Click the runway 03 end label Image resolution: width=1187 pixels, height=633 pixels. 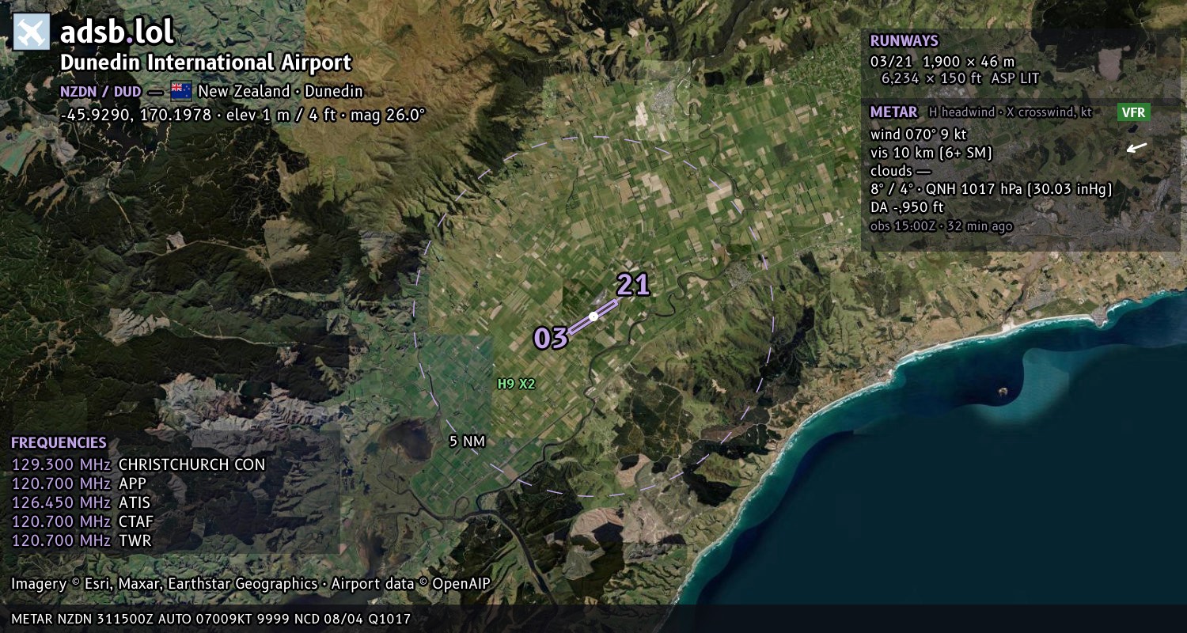point(551,338)
